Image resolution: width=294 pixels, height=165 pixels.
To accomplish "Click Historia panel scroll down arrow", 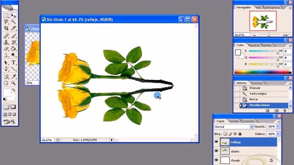I will [290, 106].
